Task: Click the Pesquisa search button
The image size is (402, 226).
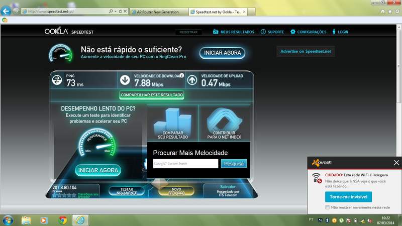Action: [x=234, y=164]
